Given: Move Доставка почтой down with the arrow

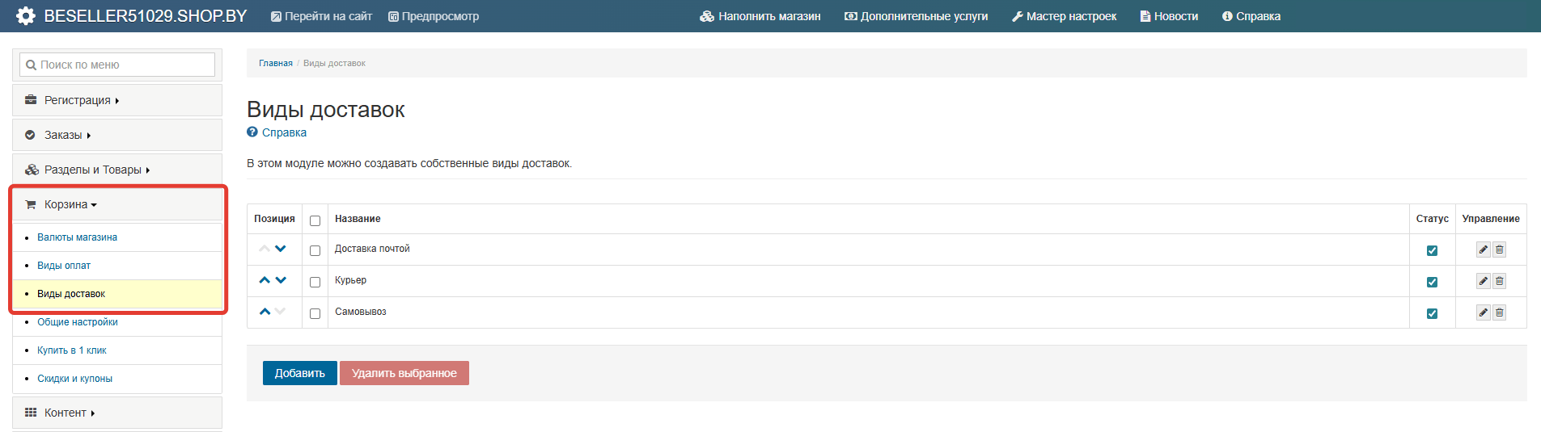Looking at the screenshot, I should 281,249.
